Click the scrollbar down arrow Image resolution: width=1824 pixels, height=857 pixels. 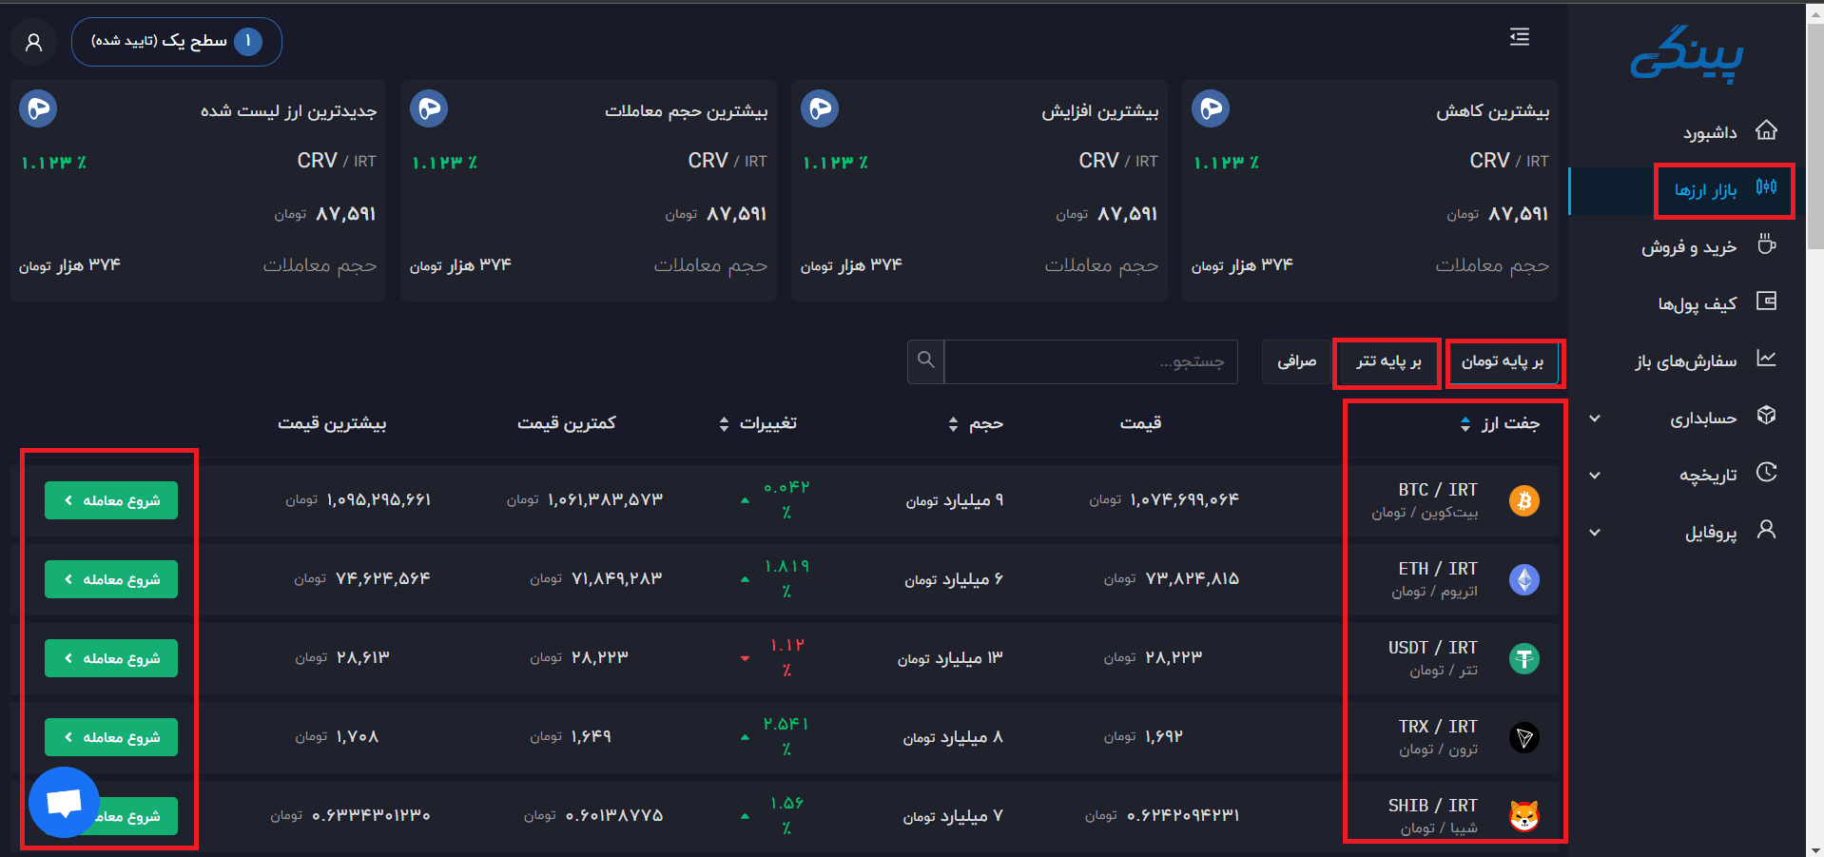(x=1814, y=849)
